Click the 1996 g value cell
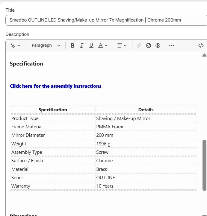 (x=146, y=144)
